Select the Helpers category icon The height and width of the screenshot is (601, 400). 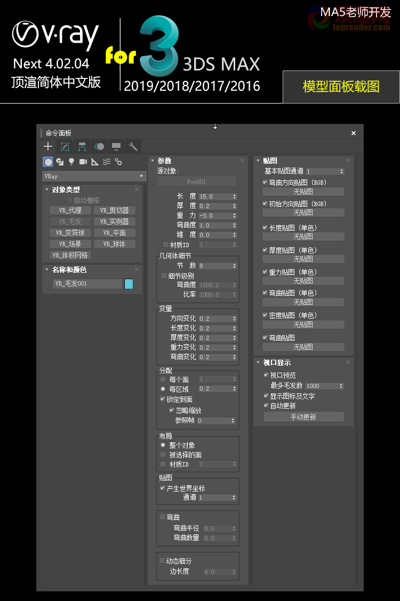pos(94,162)
